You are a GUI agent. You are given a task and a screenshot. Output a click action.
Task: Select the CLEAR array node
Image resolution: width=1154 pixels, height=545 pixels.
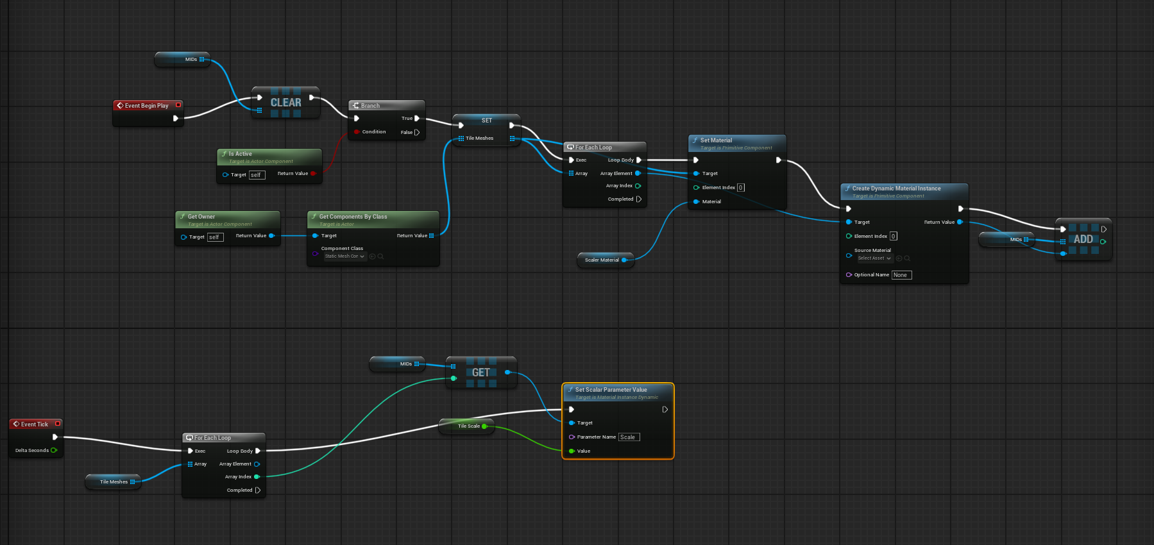point(285,103)
